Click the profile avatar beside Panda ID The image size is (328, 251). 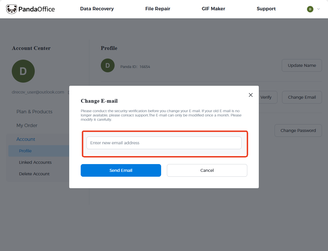[x=108, y=65]
